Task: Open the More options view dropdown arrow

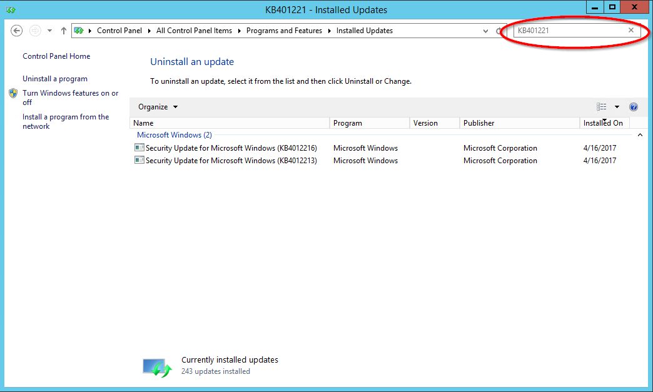Action: (617, 107)
